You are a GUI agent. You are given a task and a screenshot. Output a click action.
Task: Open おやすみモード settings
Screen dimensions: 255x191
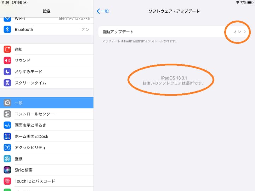pyautogui.click(x=47, y=71)
